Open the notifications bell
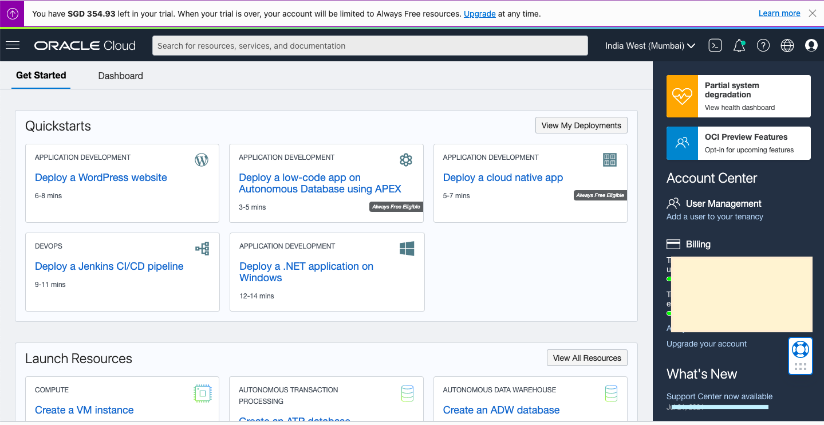The image size is (824, 425). click(739, 45)
